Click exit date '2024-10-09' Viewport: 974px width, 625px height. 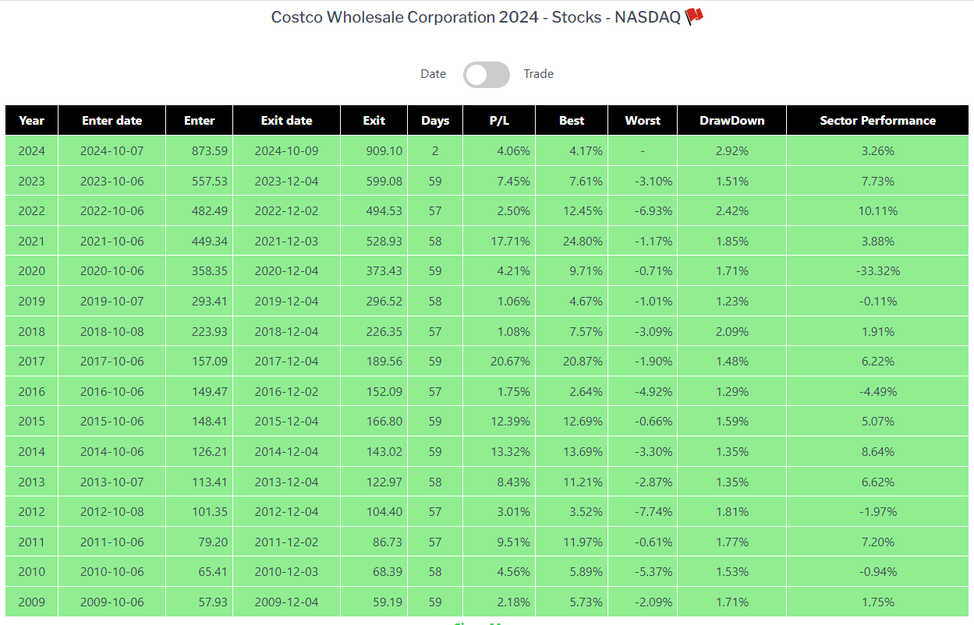[287, 151]
